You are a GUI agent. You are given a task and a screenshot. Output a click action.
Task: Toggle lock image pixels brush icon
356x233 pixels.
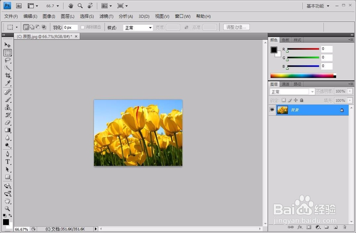pos(290,100)
